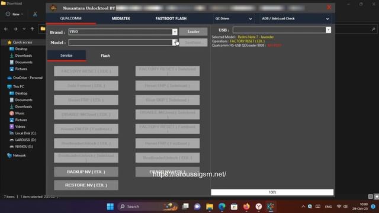Open Music folder under This PC
The width and height of the screenshot is (379, 213).
point(17,113)
